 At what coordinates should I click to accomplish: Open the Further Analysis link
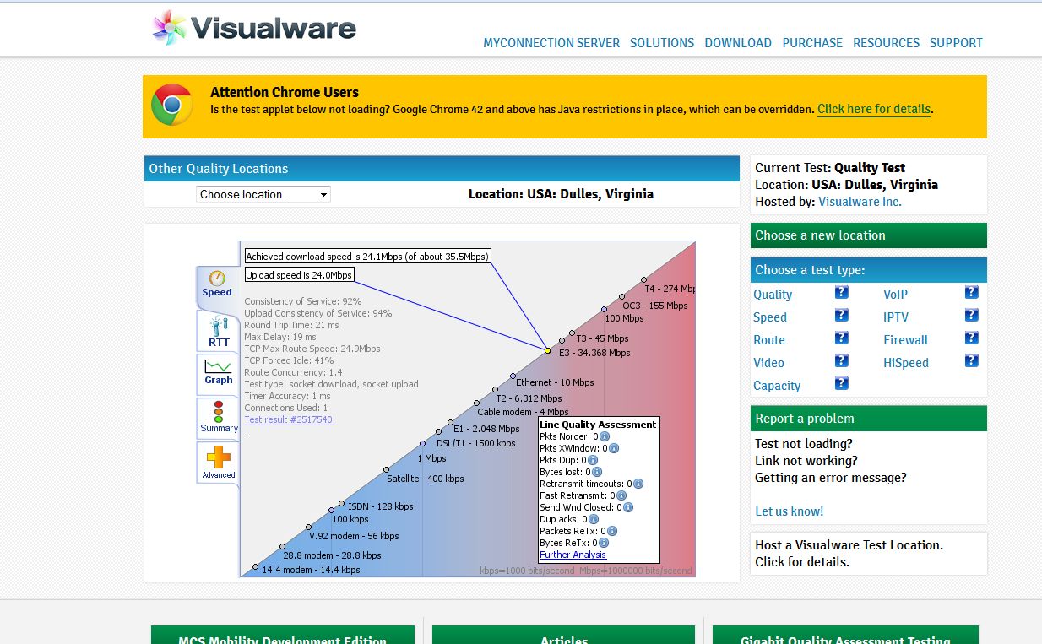tap(573, 555)
